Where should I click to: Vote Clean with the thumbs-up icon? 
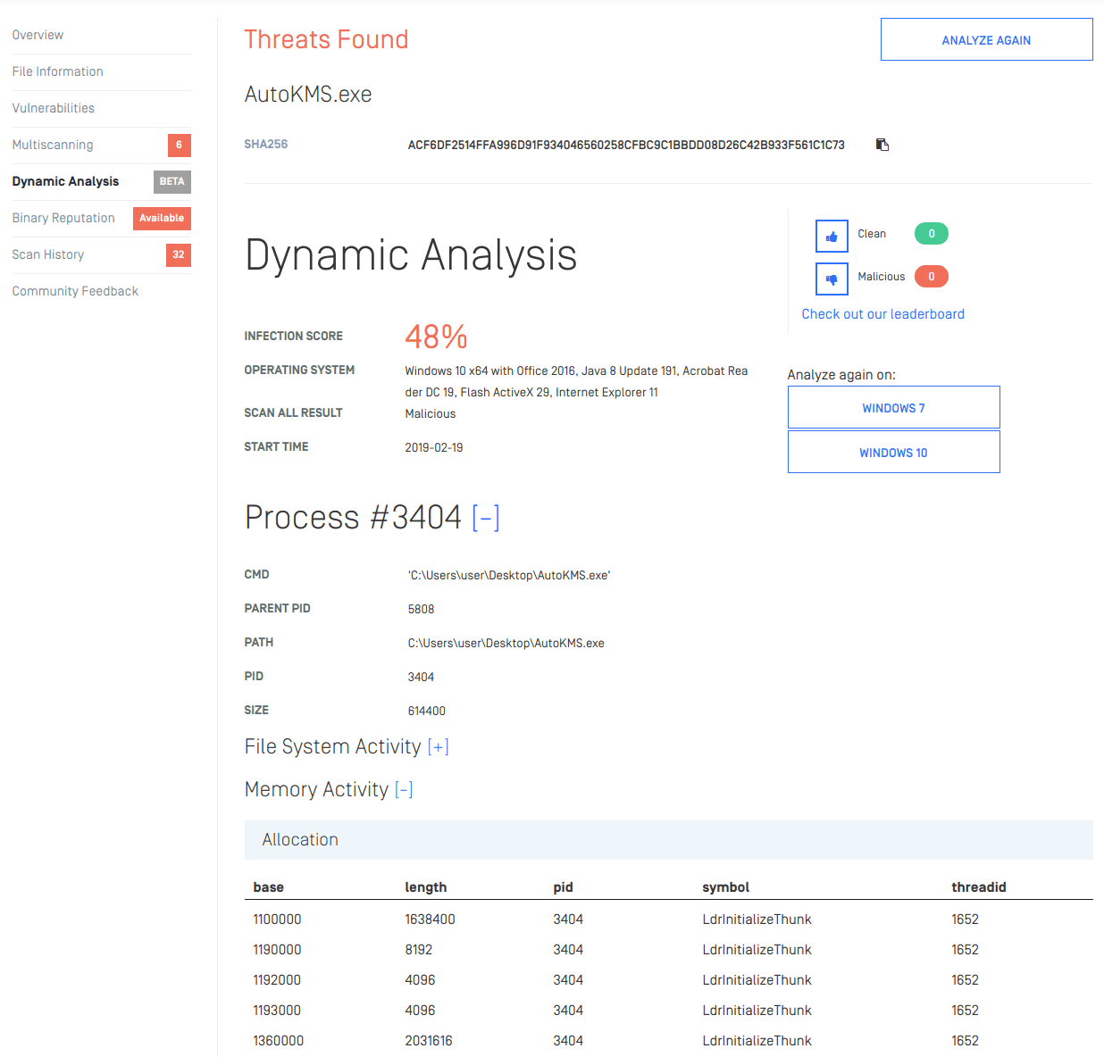(832, 237)
